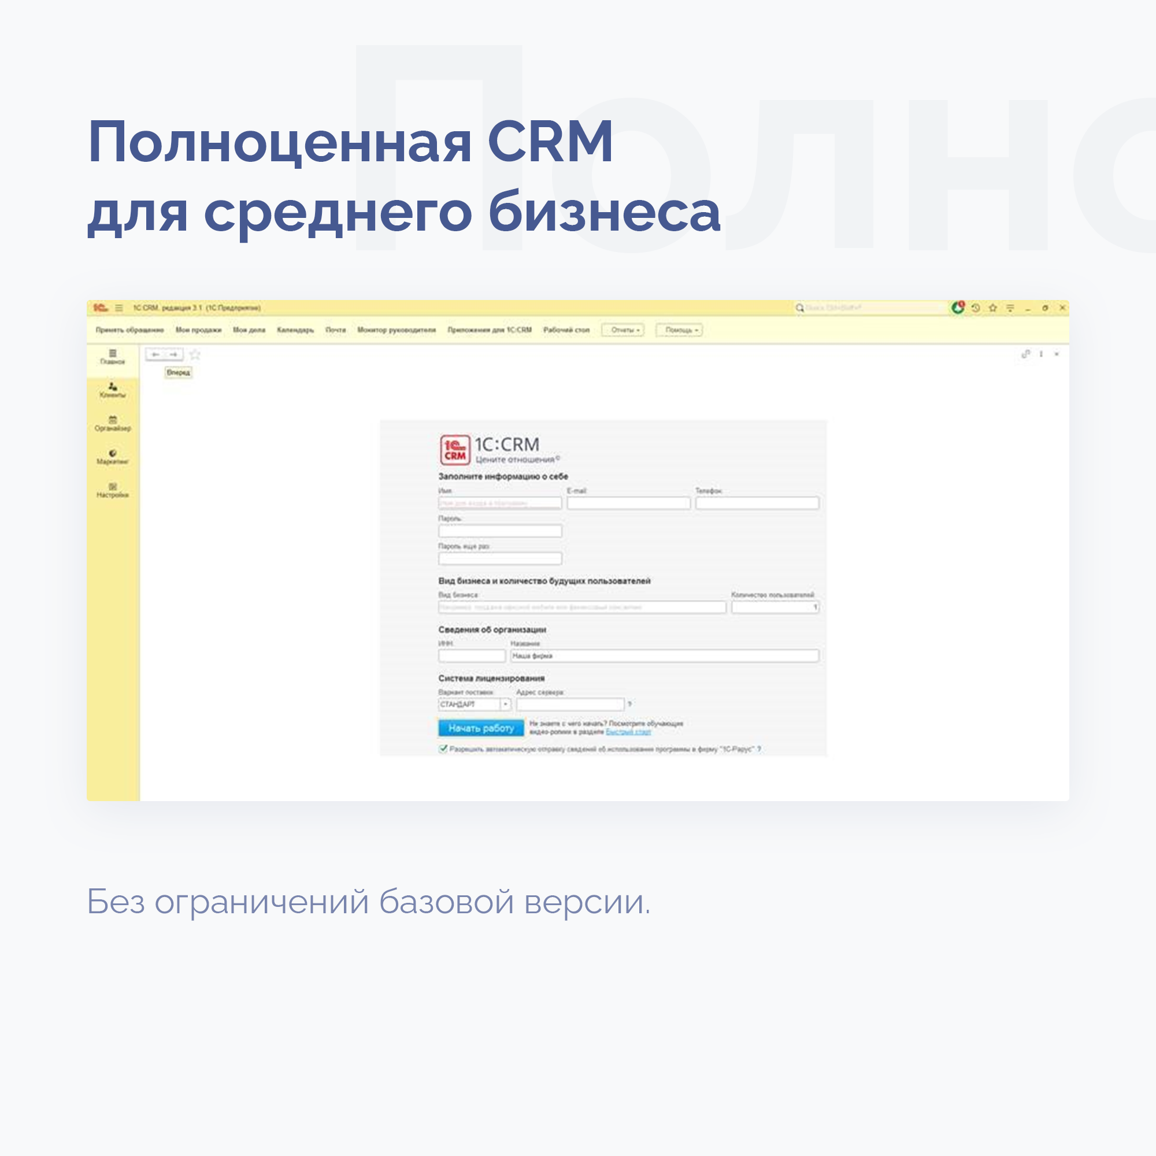Focus the Телефон input field
Screen dimensions: 1156x1156
757,503
